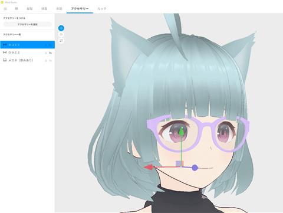The height and width of the screenshot is (213, 283).
Task: Switch to the 体型 tab
Action: coord(44,9)
